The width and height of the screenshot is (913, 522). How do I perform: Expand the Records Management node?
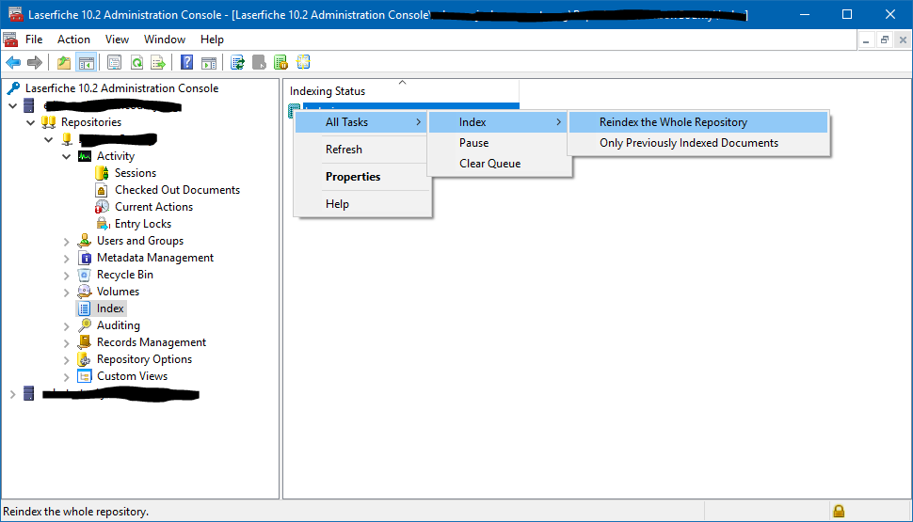click(67, 343)
